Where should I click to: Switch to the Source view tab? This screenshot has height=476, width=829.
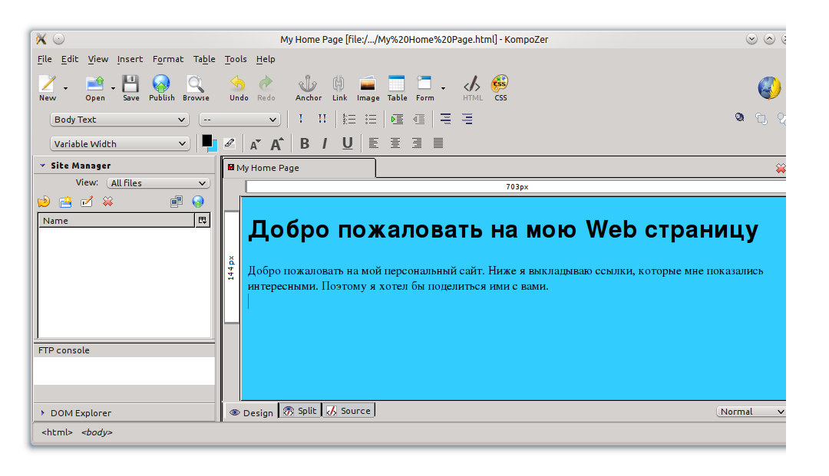click(349, 410)
